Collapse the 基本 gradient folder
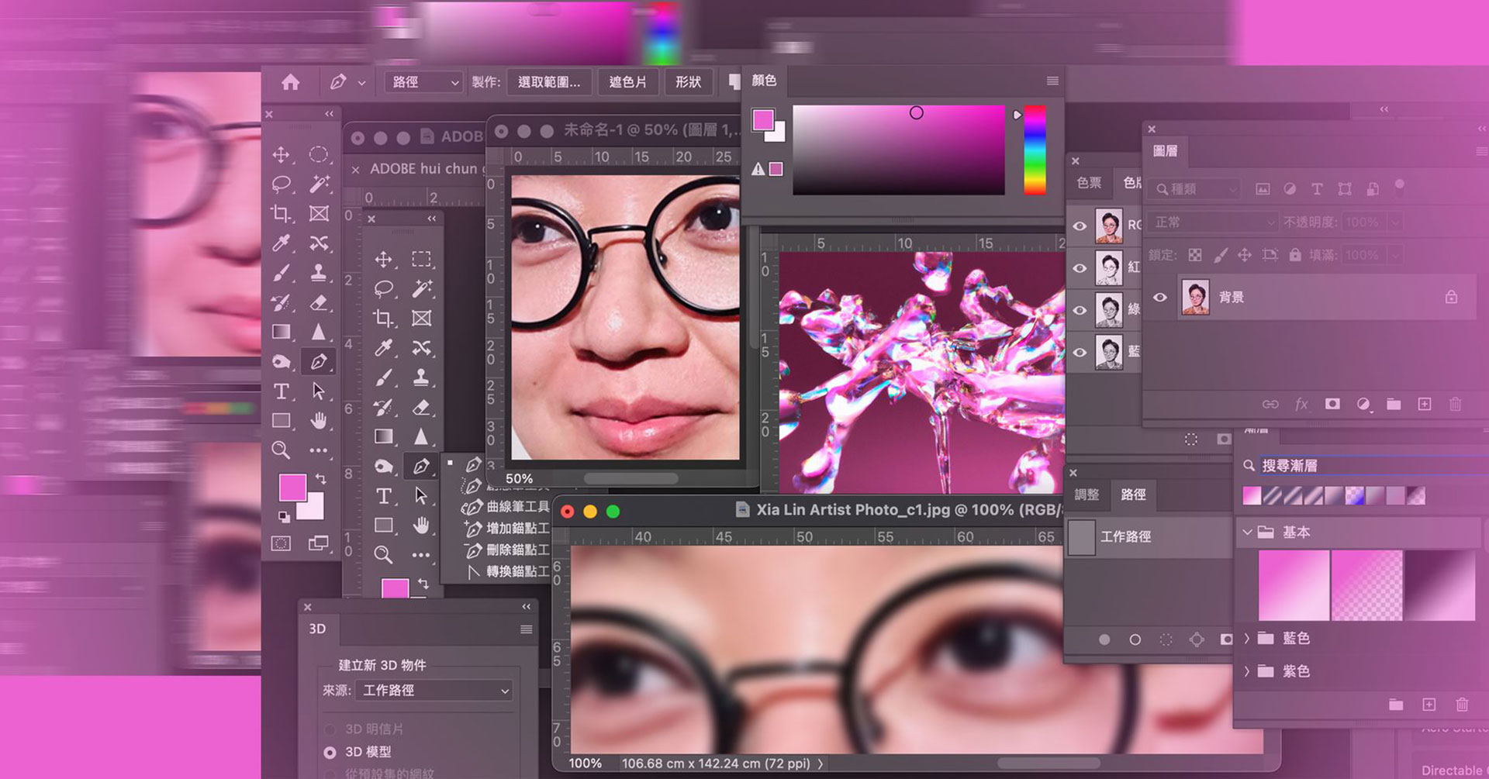Image resolution: width=1489 pixels, height=779 pixels. (1247, 533)
